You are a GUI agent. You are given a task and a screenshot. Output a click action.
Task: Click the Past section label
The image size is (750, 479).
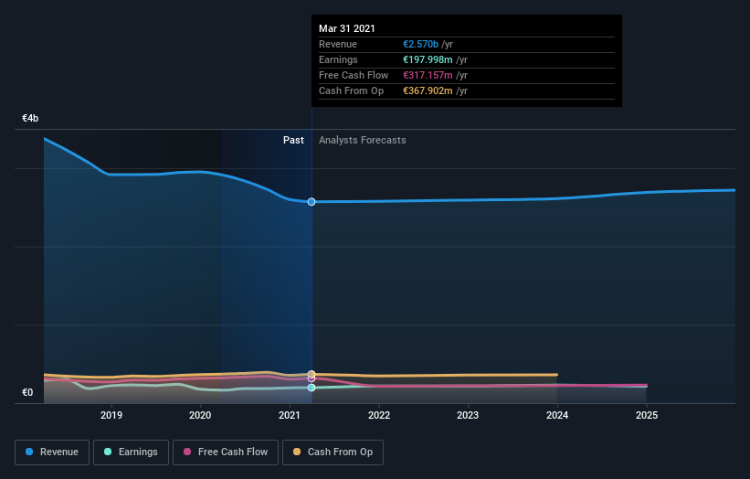pos(293,140)
